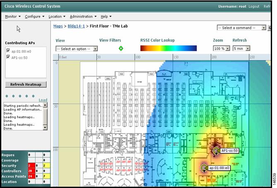This screenshot has height=188, width=277.
Task: Open the Refresh 5 min dropdown
Action: click(241, 48)
